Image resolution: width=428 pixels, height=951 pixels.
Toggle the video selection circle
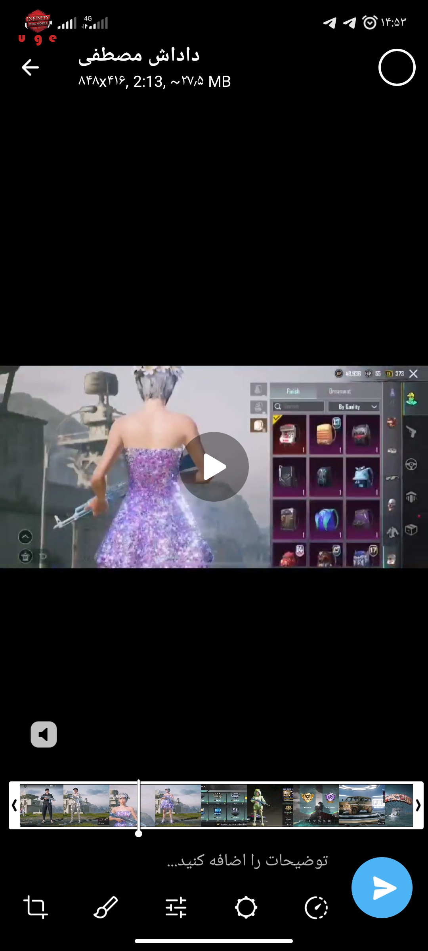pyautogui.click(x=397, y=67)
